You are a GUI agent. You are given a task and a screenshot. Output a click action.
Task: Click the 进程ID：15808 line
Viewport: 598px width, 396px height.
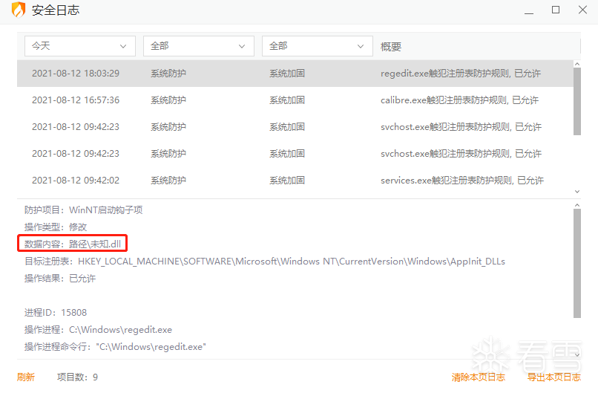click(56, 313)
